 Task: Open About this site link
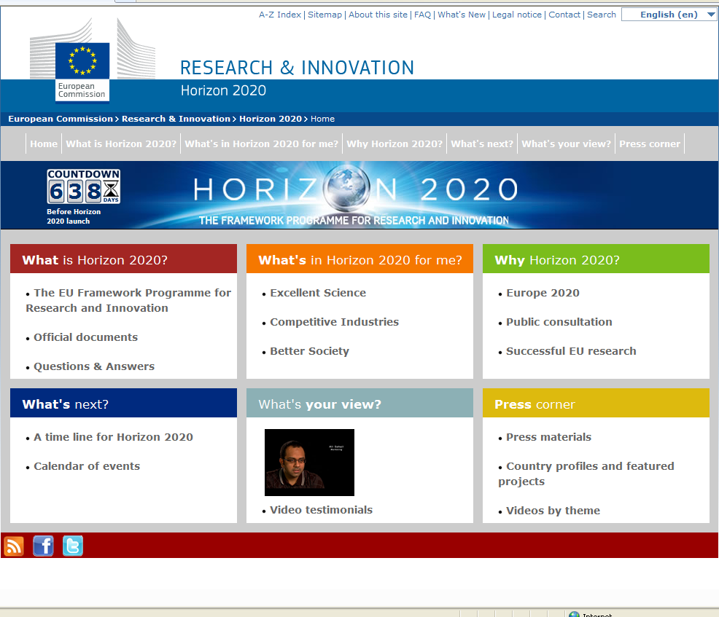(x=378, y=15)
